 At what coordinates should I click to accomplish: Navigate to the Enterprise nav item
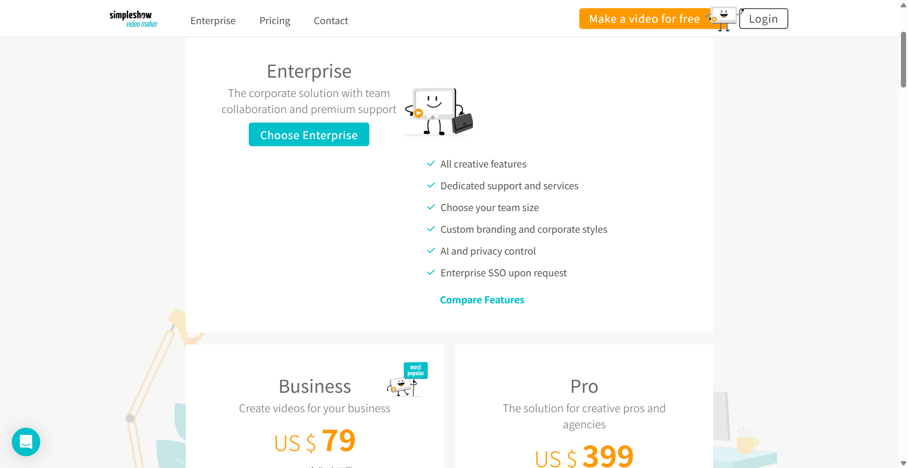pos(213,20)
